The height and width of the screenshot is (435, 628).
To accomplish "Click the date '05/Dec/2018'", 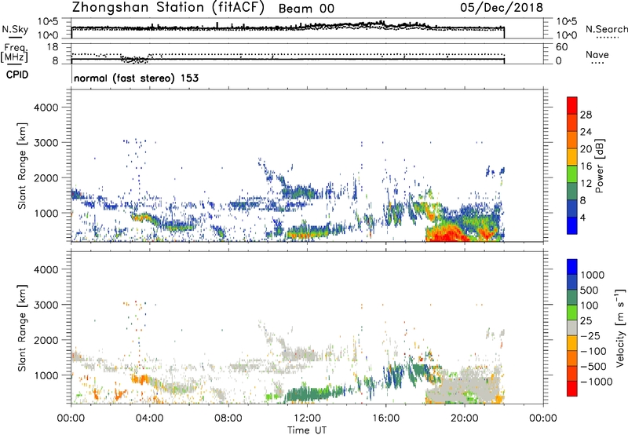I will (502, 8).
